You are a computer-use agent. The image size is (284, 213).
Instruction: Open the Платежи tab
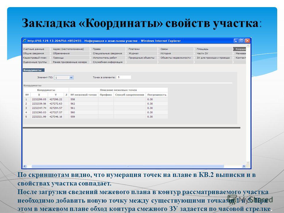pyautogui.click(x=134, y=49)
